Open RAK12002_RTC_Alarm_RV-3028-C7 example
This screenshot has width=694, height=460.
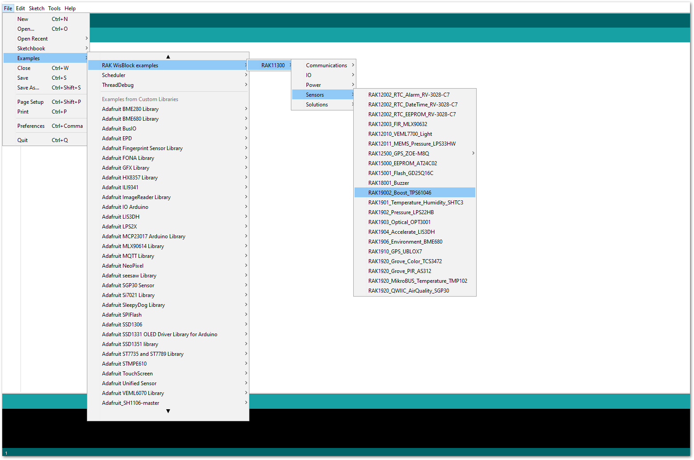(x=415, y=95)
